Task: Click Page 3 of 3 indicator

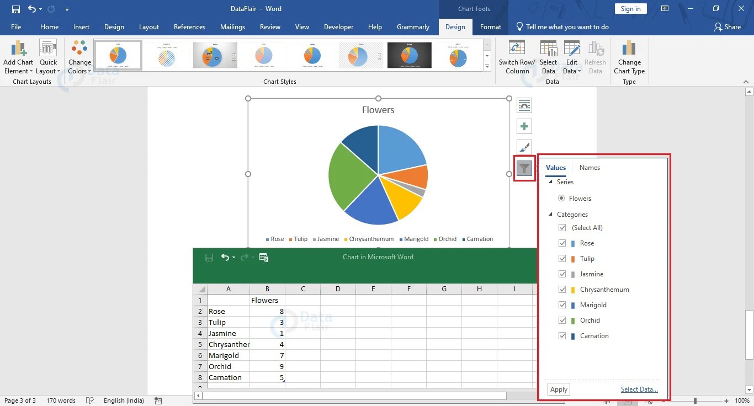Action: pyautogui.click(x=20, y=400)
